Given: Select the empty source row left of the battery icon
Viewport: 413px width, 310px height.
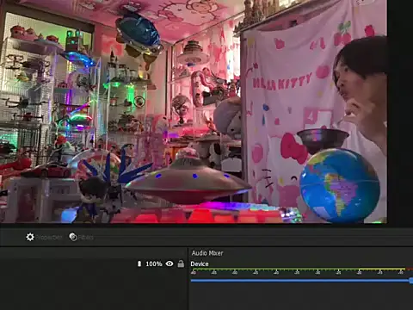Looking at the screenshot, I should [x=68, y=263].
